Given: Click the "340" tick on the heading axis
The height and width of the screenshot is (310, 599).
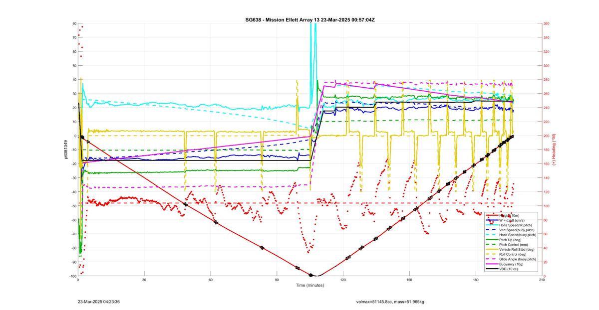Looking at the screenshot, I should [x=547, y=37].
